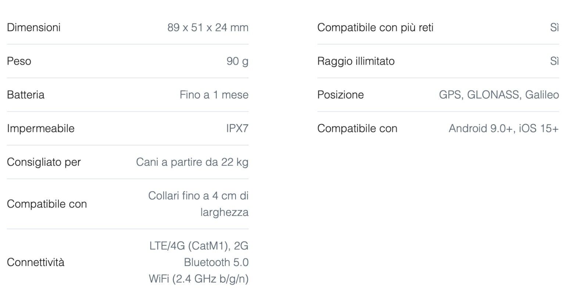Select the Android 9.0+, iOS 15+ value
The width and height of the screenshot is (588, 302).
click(504, 129)
